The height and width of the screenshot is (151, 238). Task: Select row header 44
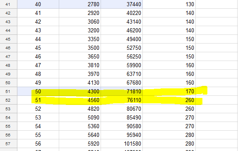pos(9,30)
